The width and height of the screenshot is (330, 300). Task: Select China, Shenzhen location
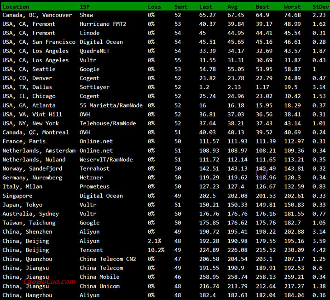27,232
